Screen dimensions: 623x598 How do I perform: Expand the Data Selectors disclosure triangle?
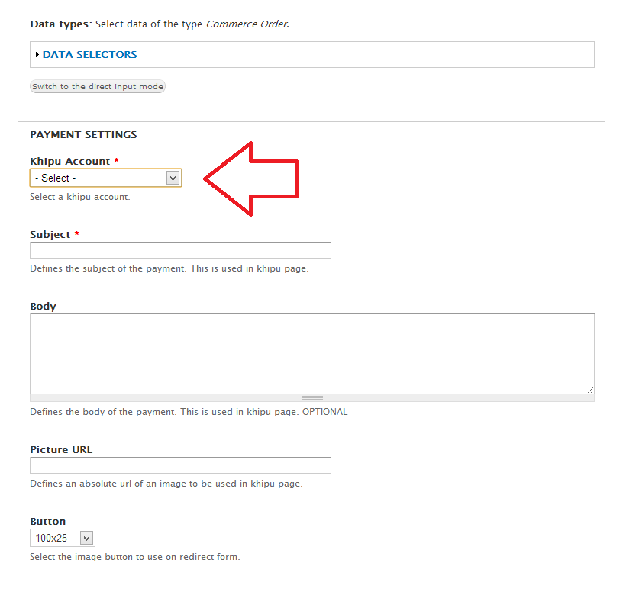[x=37, y=55]
